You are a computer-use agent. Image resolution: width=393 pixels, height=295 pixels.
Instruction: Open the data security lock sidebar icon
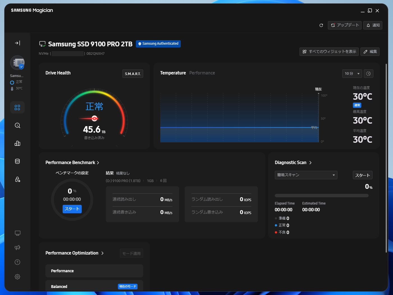pyautogui.click(x=17, y=179)
